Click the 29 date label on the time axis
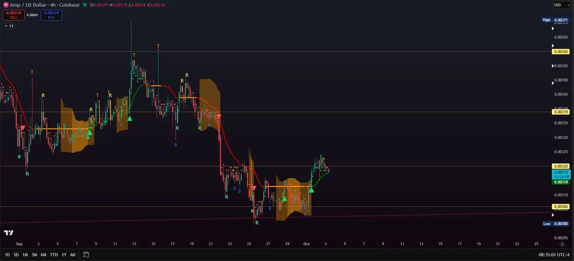This screenshot has width=574, height=261. click(287, 244)
